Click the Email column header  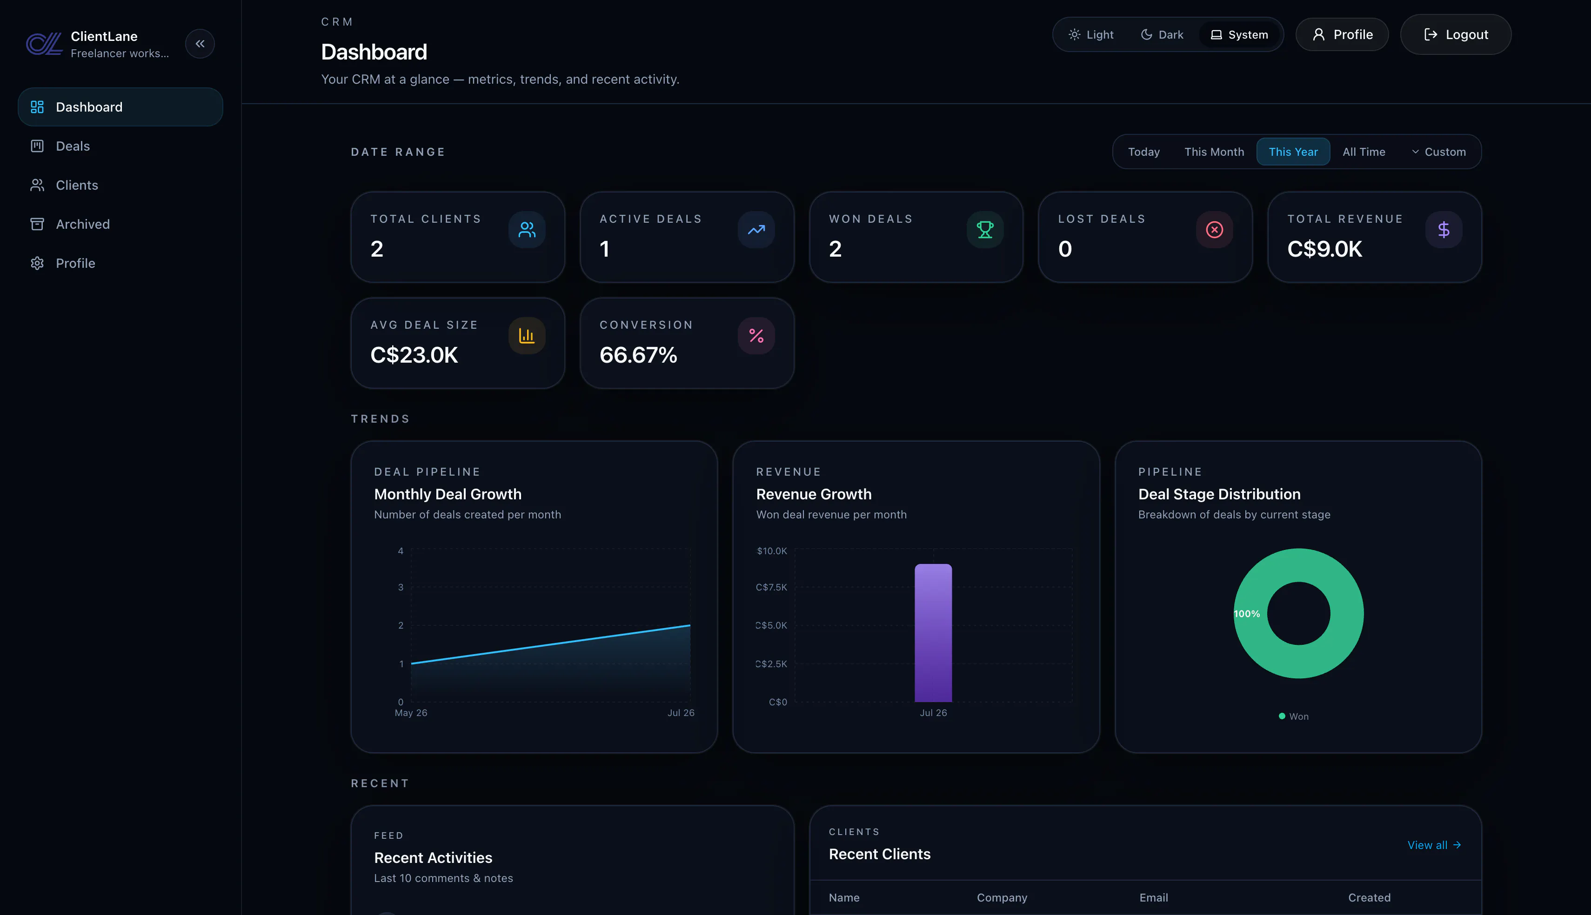(x=1154, y=897)
